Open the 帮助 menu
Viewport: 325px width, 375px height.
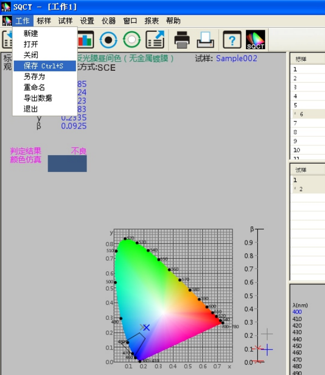pyautogui.click(x=174, y=21)
